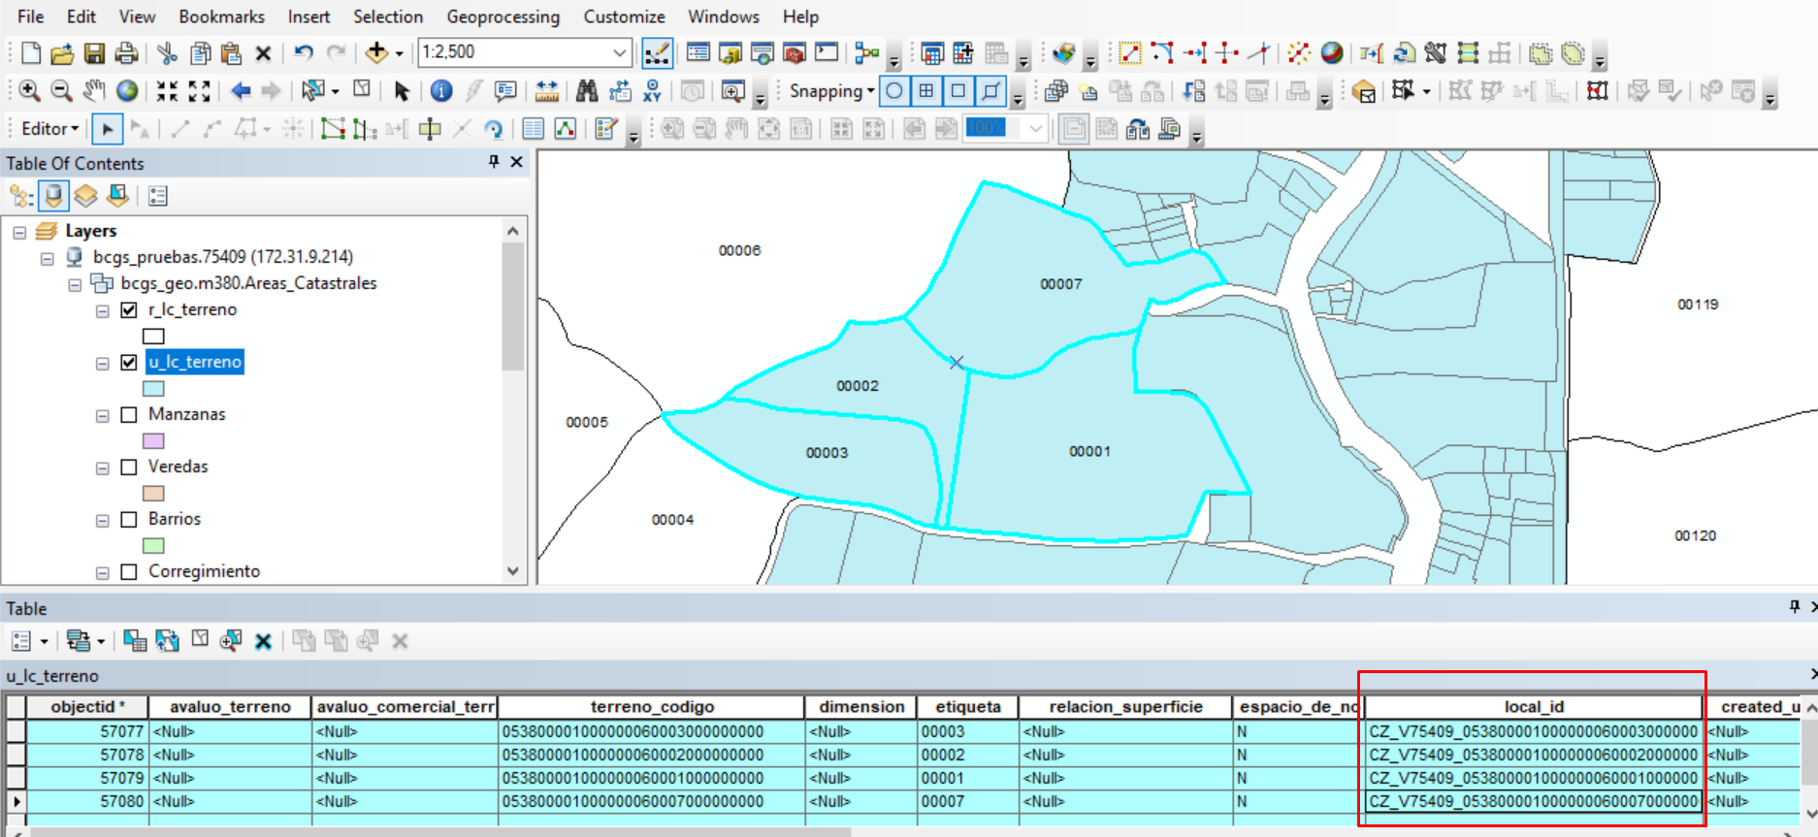Image resolution: width=1818 pixels, height=837 pixels.
Task: Click the Find binoculars icon
Action: (x=587, y=91)
